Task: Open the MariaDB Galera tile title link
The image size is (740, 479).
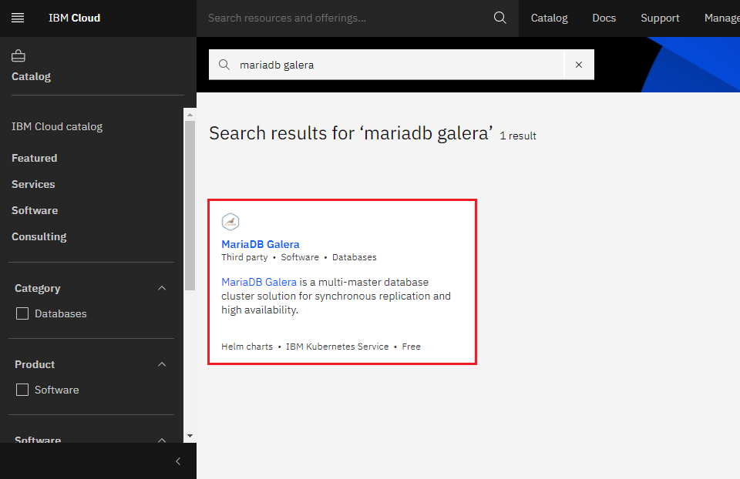Action: [x=261, y=244]
